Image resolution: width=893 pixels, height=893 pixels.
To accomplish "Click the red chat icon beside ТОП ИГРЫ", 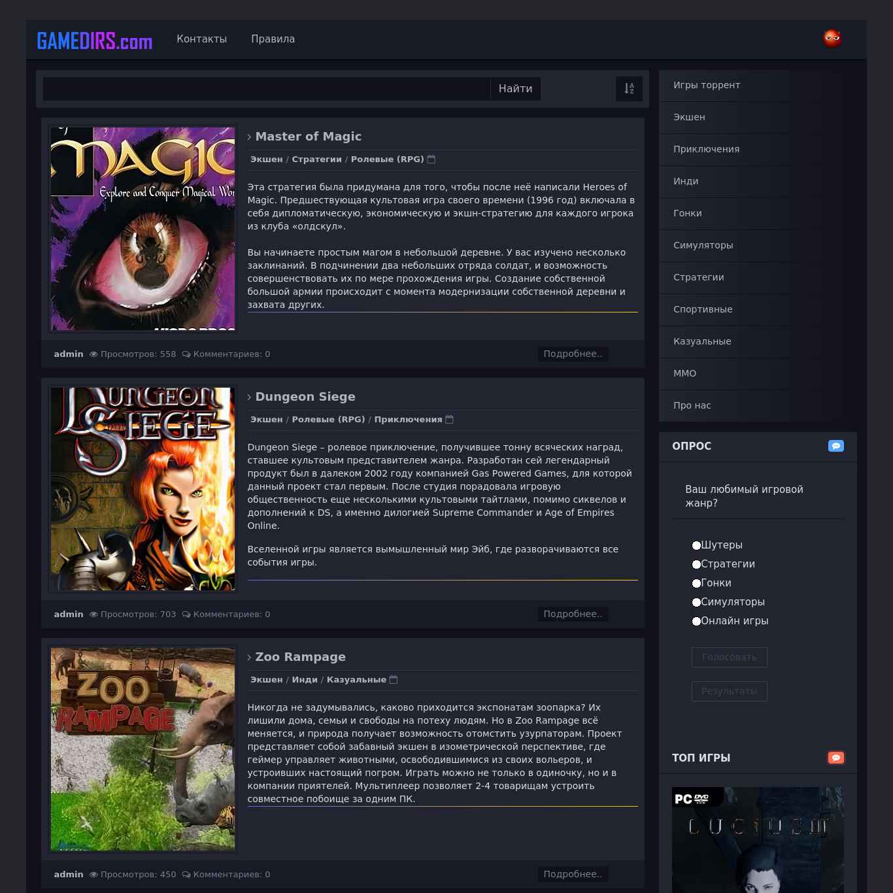I will [836, 758].
